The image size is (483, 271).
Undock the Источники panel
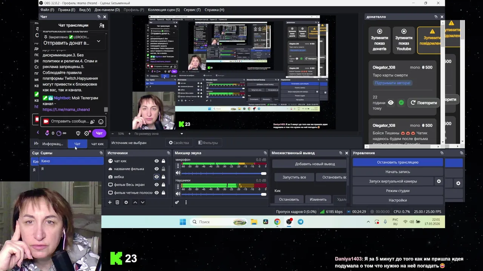coord(168,153)
